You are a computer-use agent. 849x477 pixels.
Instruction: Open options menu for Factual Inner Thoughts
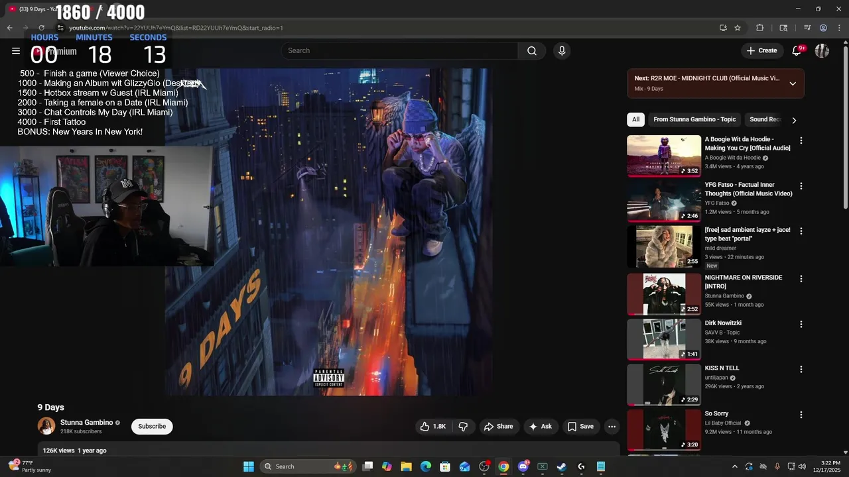pos(801,186)
